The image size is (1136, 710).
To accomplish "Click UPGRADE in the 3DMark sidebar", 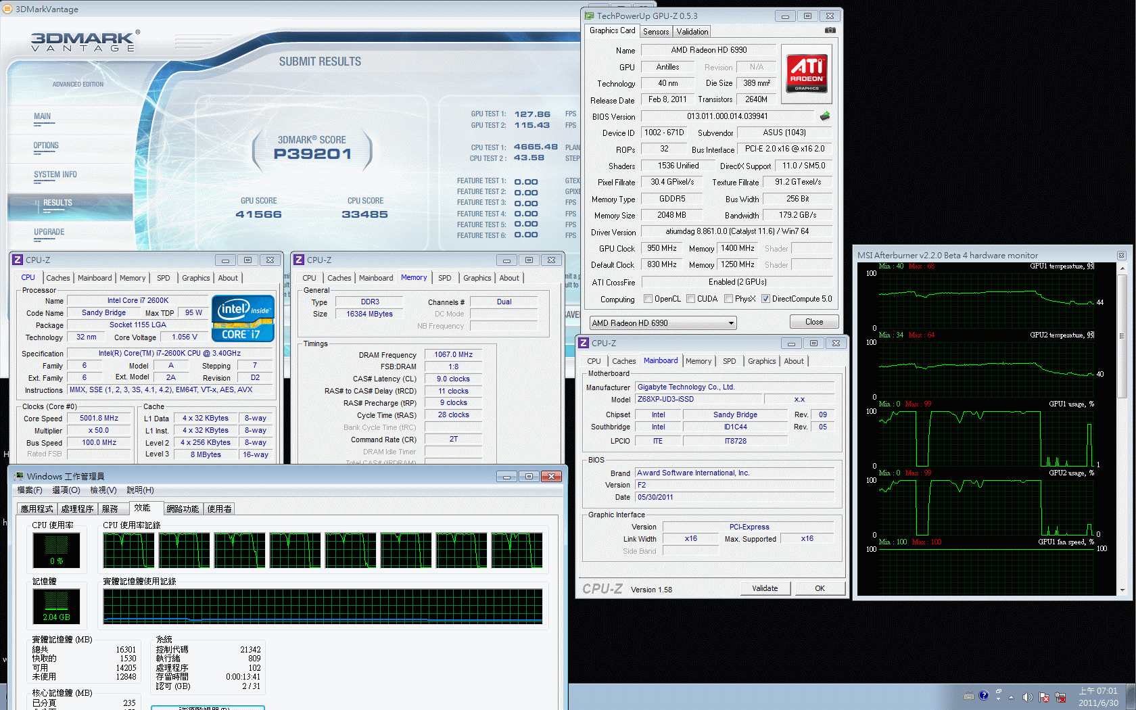I will point(49,232).
